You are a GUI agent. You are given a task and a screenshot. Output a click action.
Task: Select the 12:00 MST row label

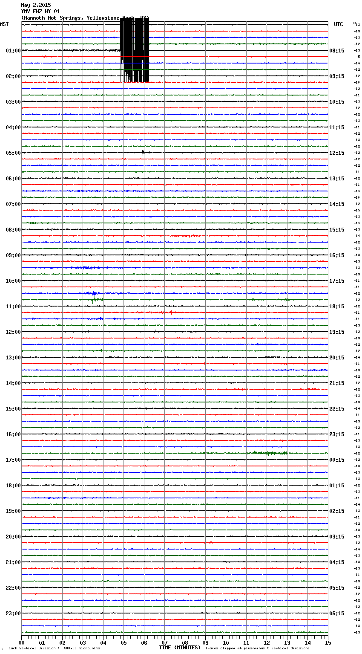13,332
